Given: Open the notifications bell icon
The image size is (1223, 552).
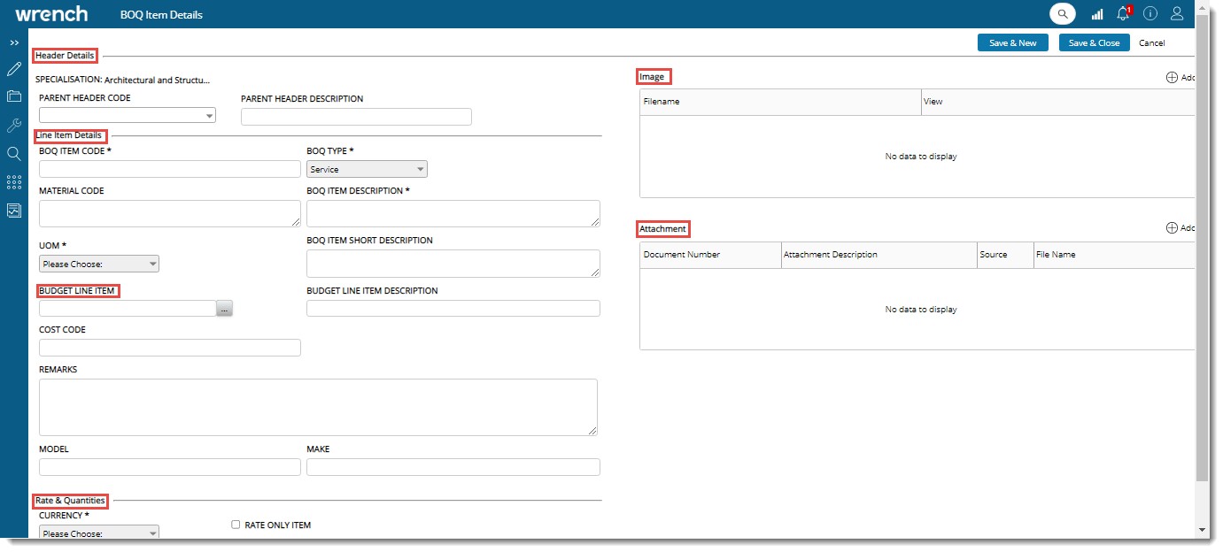Looking at the screenshot, I should coord(1123,14).
